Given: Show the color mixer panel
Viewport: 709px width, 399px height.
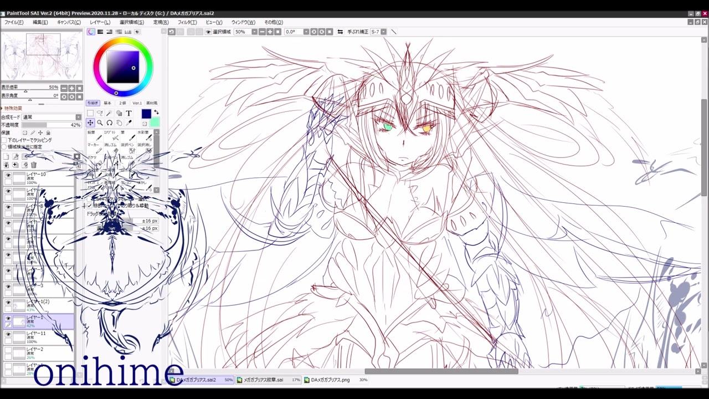Looking at the screenshot, I should pos(119,32).
